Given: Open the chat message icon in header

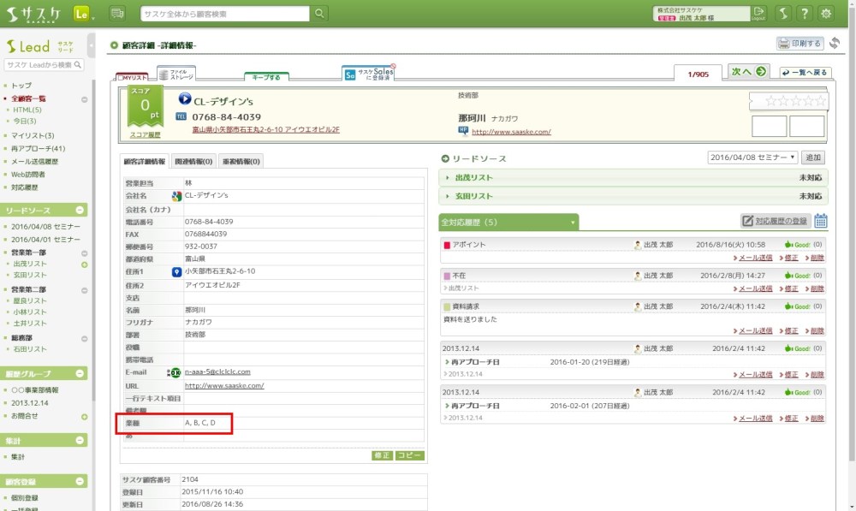Looking at the screenshot, I should 117,14.
